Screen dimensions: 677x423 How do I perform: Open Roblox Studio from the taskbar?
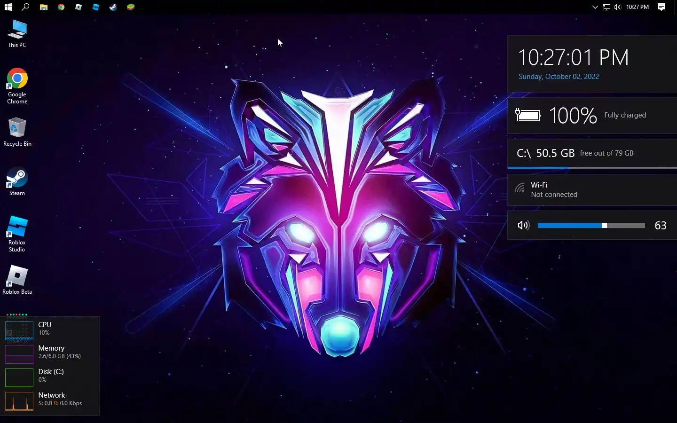tap(96, 7)
